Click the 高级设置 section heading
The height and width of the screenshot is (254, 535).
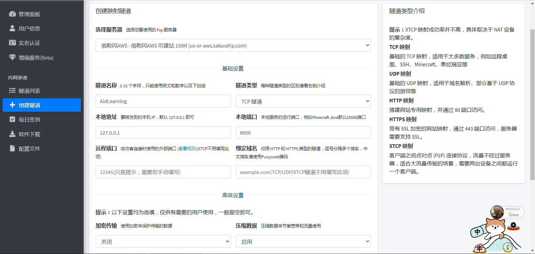[x=233, y=195]
